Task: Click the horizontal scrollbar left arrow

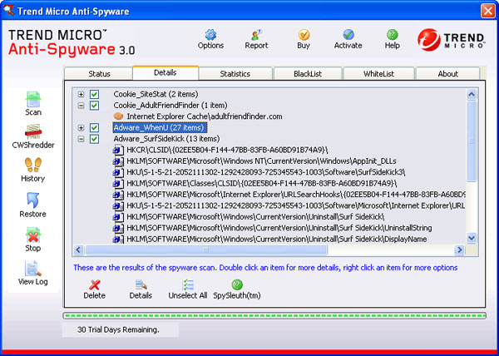Action: click(78, 250)
